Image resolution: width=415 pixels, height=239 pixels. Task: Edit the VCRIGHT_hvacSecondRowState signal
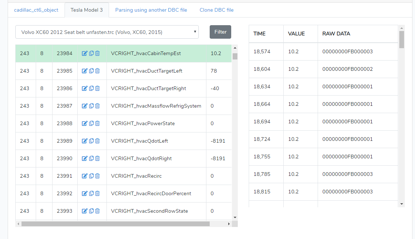pyautogui.click(x=85, y=211)
